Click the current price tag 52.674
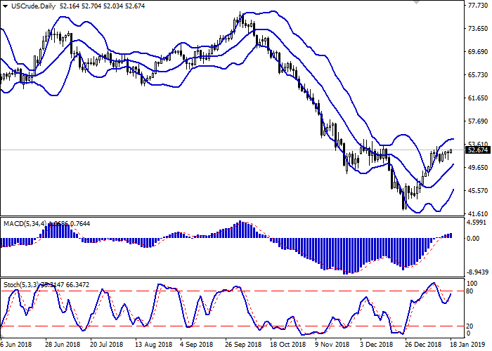 point(477,150)
